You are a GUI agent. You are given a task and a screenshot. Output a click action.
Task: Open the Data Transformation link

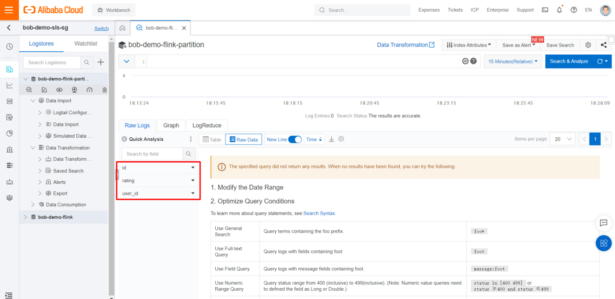pyautogui.click(x=406, y=45)
